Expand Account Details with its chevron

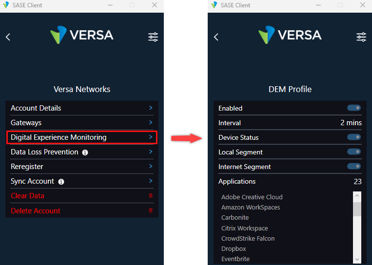(x=151, y=108)
